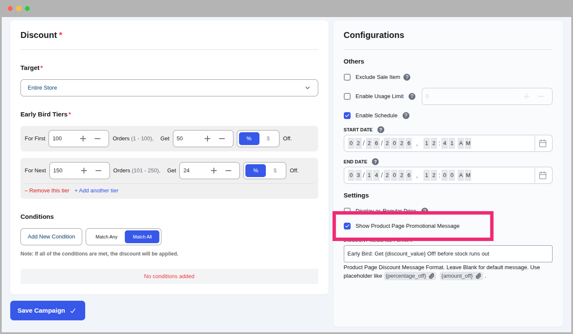
Task: Click the Save Campaign button
Action: pyautogui.click(x=48, y=311)
